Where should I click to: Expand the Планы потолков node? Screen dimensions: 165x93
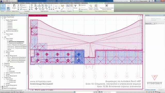tap(4, 51)
